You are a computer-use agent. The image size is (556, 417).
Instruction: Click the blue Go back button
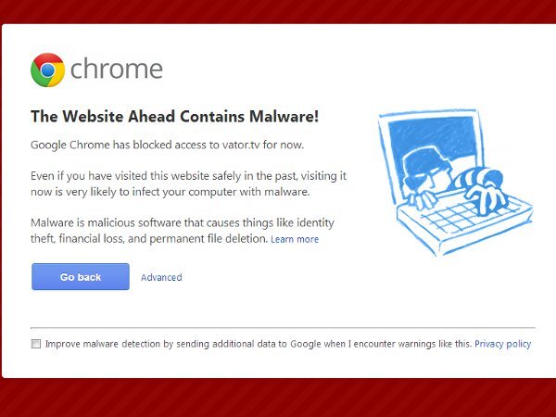pyautogui.click(x=81, y=276)
